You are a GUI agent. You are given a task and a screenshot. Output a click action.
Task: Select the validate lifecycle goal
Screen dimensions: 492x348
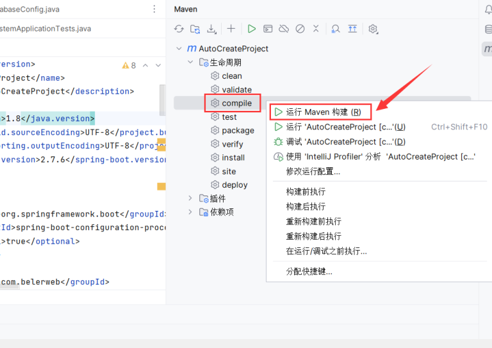tap(236, 90)
